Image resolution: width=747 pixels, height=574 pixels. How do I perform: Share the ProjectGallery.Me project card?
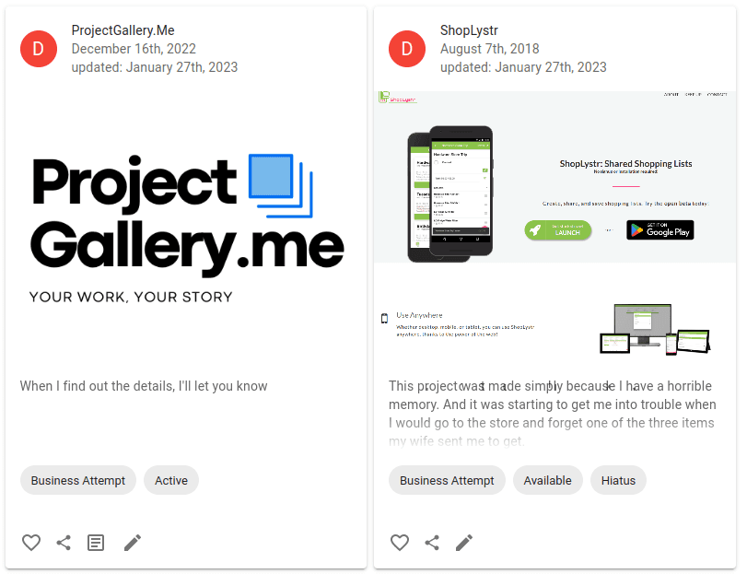click(64, 543)
